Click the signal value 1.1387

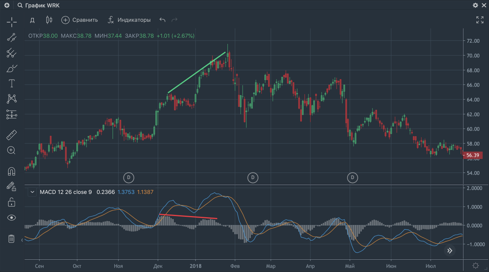click(145, 192)
